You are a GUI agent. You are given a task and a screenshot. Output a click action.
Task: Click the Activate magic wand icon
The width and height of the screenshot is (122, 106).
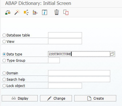(17, 12)
